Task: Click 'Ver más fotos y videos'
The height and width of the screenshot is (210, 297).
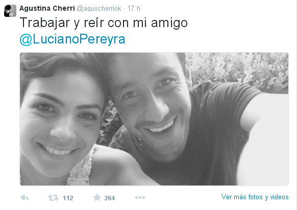Action: (x=255, y=197)
